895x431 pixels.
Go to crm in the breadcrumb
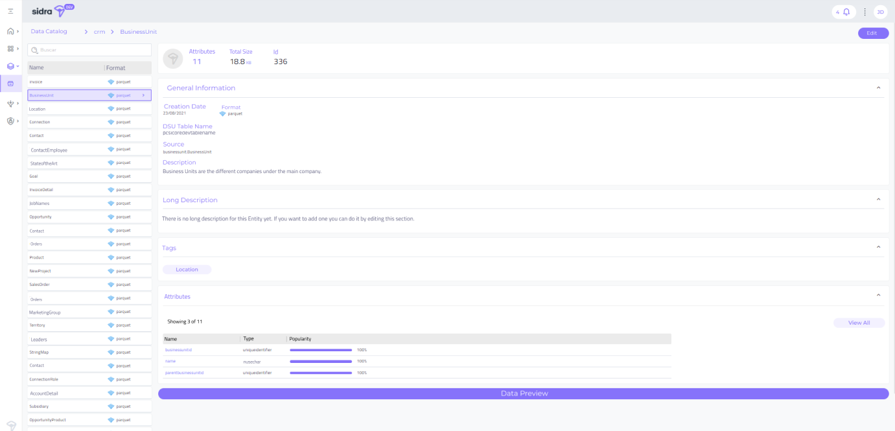click(x=99, y=32)
